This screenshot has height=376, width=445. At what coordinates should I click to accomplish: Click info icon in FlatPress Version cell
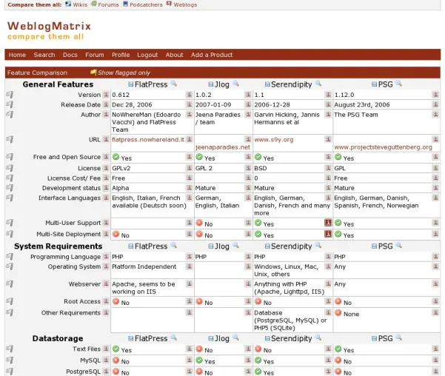click(190, 95)
